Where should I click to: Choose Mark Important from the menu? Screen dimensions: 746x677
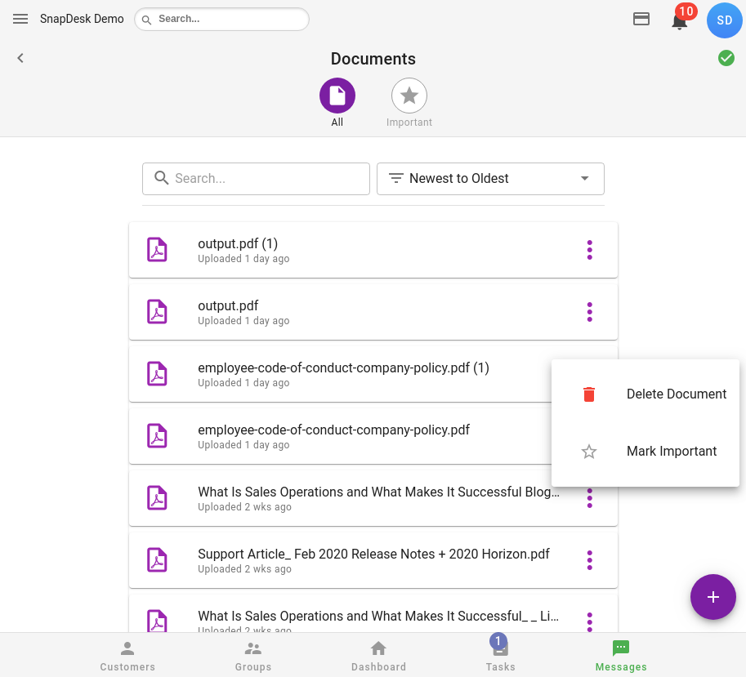(645, 451)
